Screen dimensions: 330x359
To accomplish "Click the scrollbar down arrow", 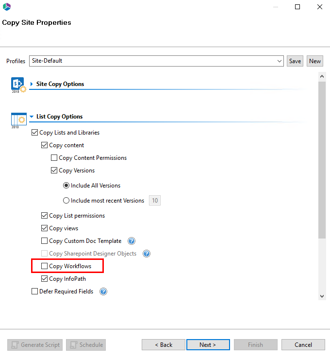I will click(321, 296).
